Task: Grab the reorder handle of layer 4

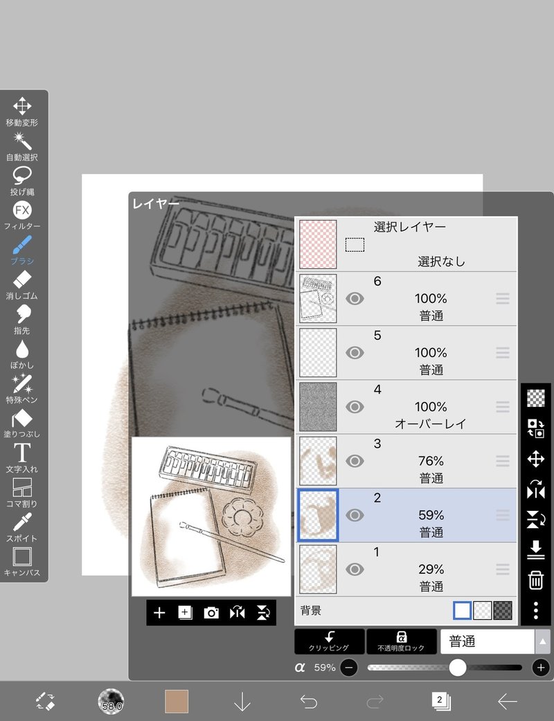Action: point(503,407)
